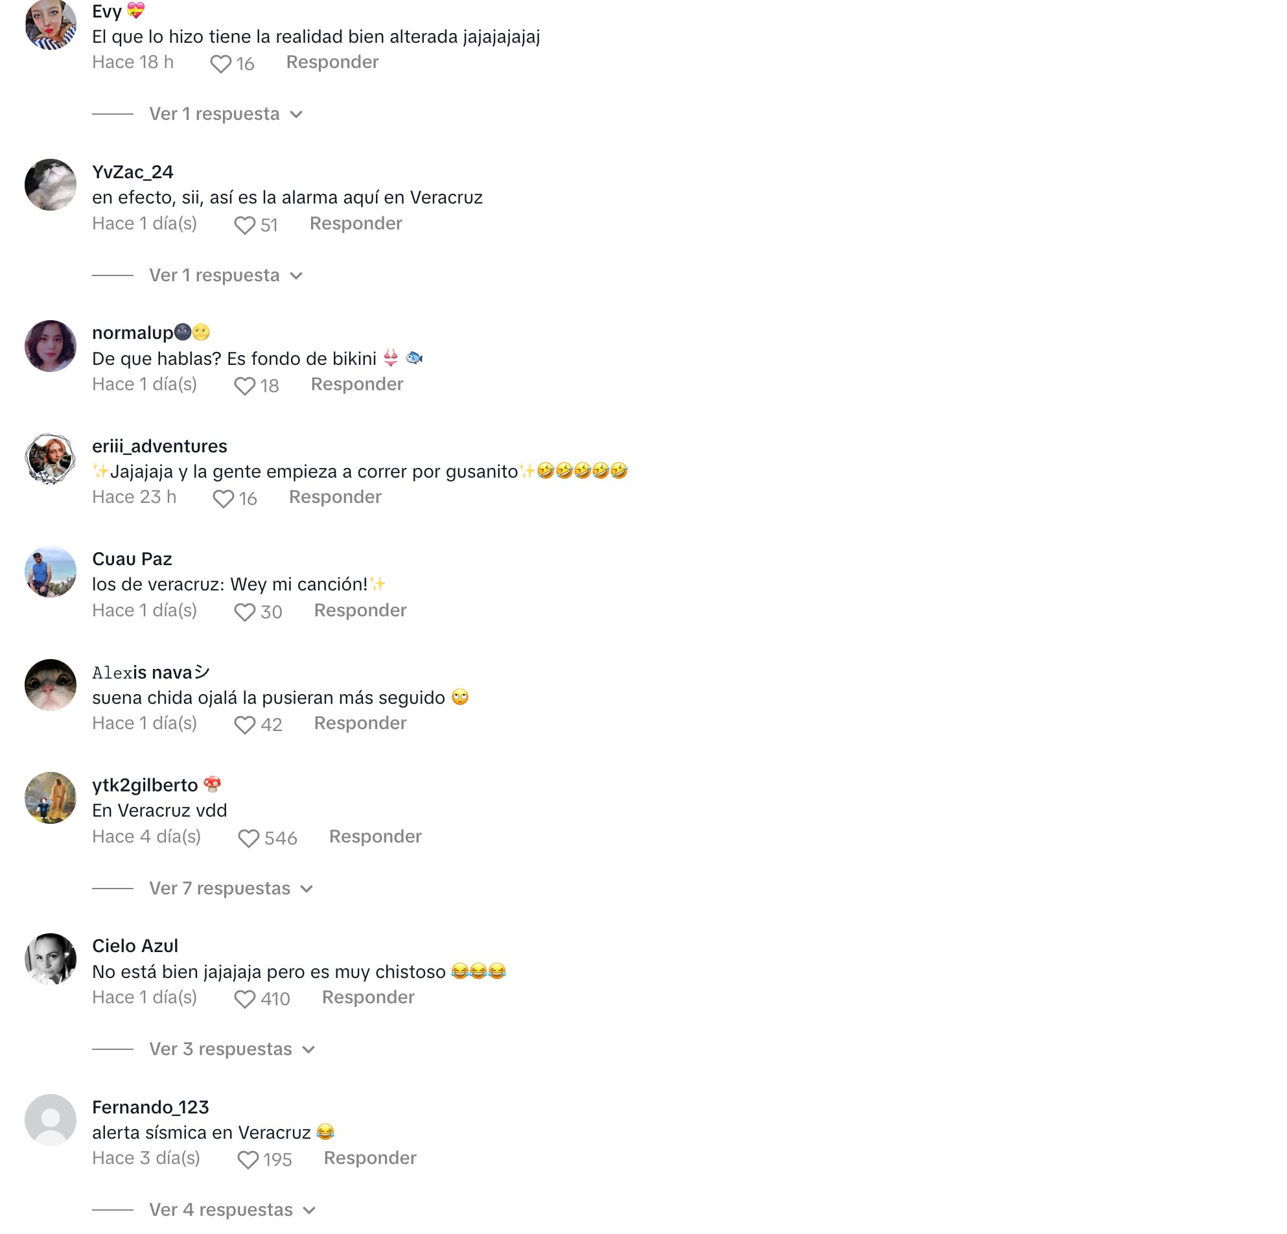
Task: Click Responder on Alexis nava's comment
Action: click(x=360, y=723)
